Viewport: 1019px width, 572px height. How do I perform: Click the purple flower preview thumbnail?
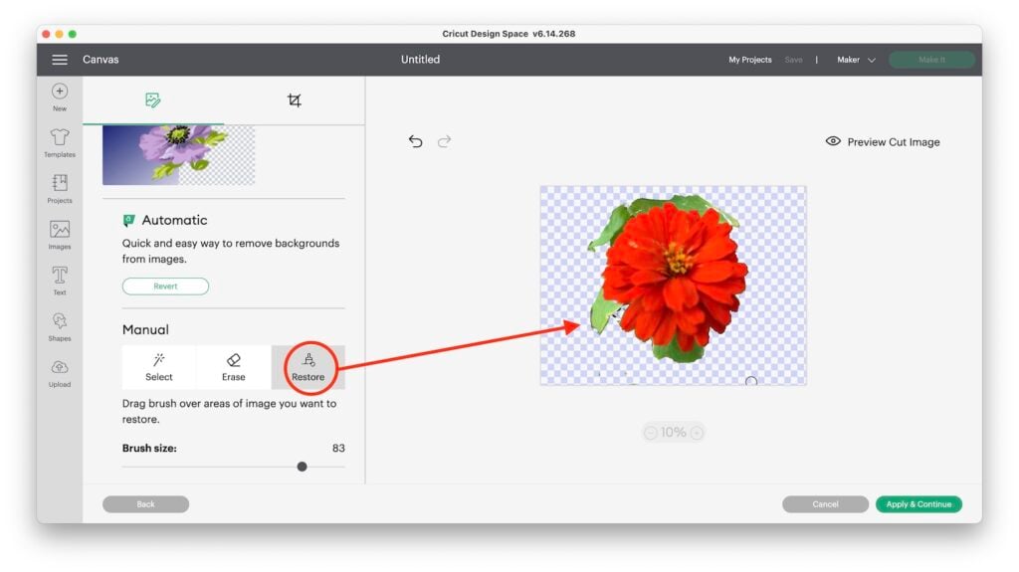pos(179,155)
